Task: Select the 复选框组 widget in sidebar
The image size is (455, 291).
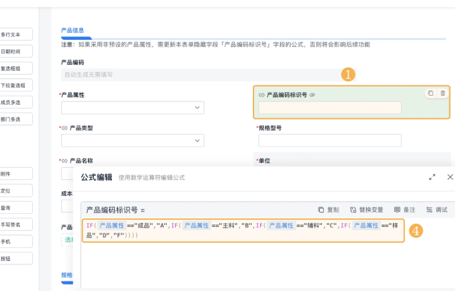Action: [x=16, y=68]
